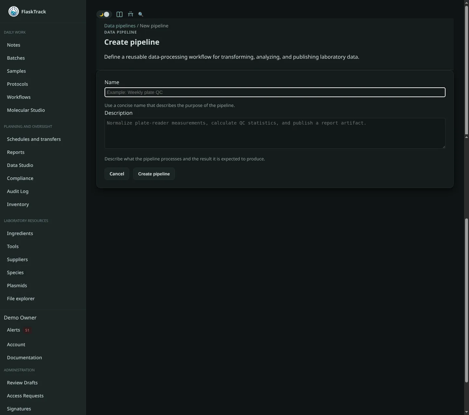Image resolution: width=469 pixels, height=415 pixels.
Task: Go to Compliance
Action: (20, 178)
